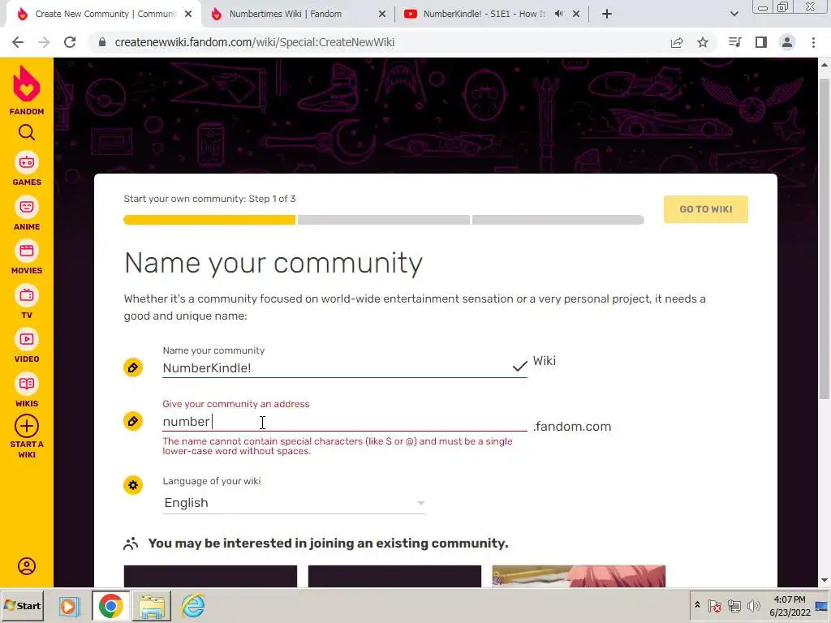The width and height of the screenshot is (831, 623).
Task: Toggle the browser side panel icon
Action: 761,42
